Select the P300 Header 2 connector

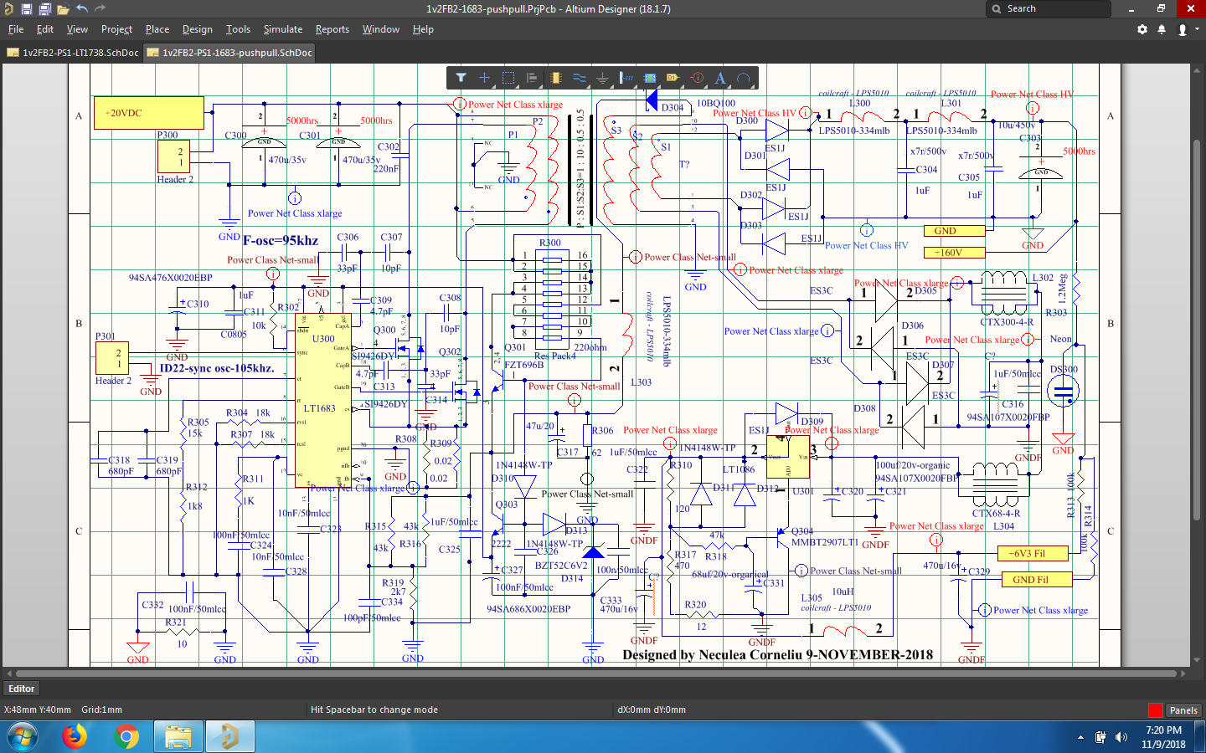[x=174, y=156]
